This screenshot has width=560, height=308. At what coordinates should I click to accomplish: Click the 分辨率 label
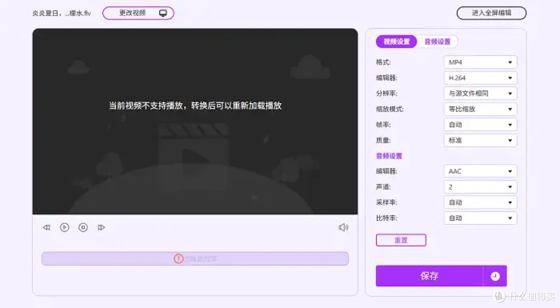tap(386, 93)
